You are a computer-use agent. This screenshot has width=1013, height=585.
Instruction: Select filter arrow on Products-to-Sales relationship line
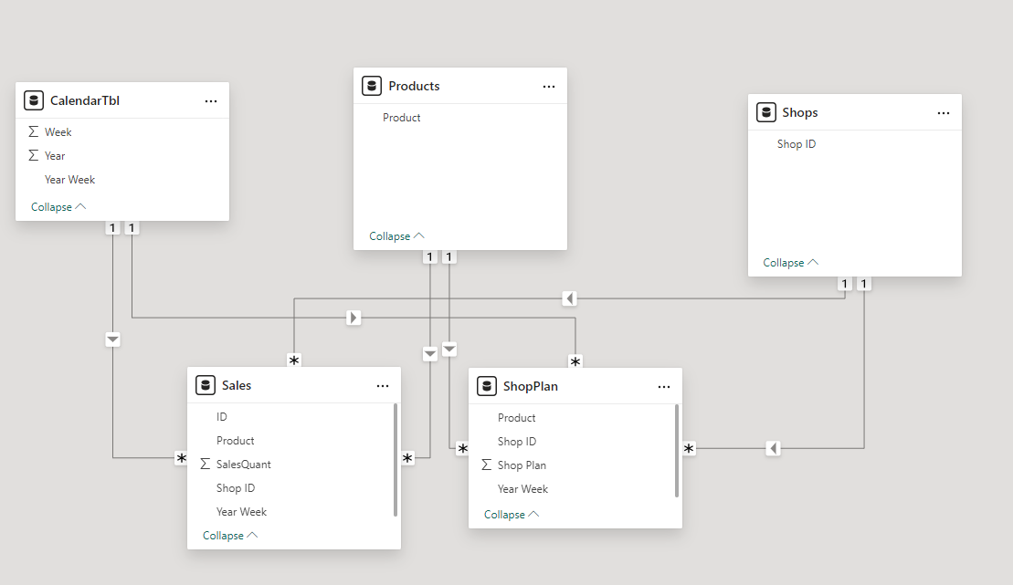[x=429, y=353]
